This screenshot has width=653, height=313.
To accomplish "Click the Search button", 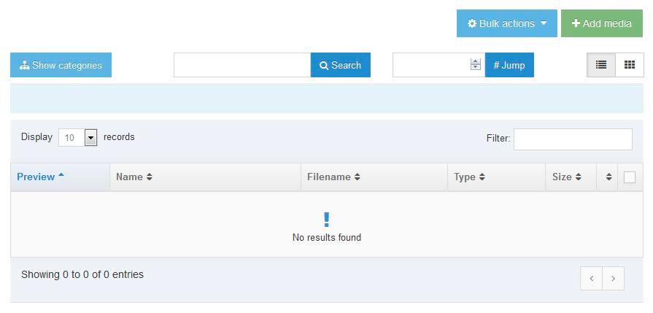I will click(340, 65).
